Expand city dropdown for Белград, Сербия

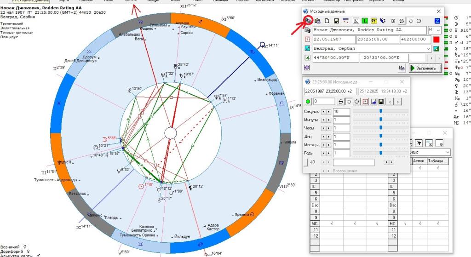coord(428,48)
